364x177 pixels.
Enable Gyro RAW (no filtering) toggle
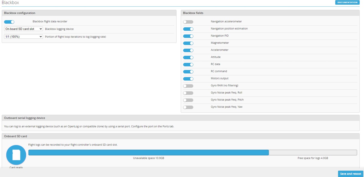point(188,86)
